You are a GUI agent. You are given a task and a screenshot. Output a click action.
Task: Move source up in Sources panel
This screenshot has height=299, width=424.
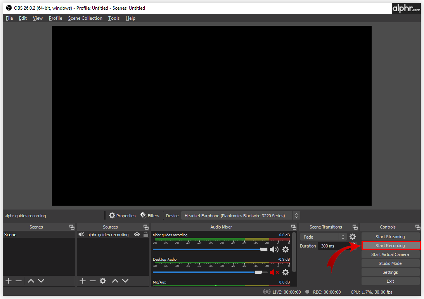coord(115,281)
